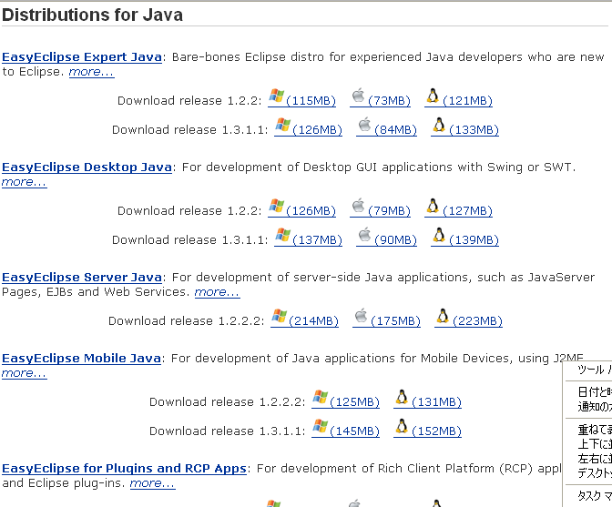Download Desktop Java 1.3.1.1 Mac build (90MB)
The height and width of the screenshot is (507, 612).
click(386, 238)
